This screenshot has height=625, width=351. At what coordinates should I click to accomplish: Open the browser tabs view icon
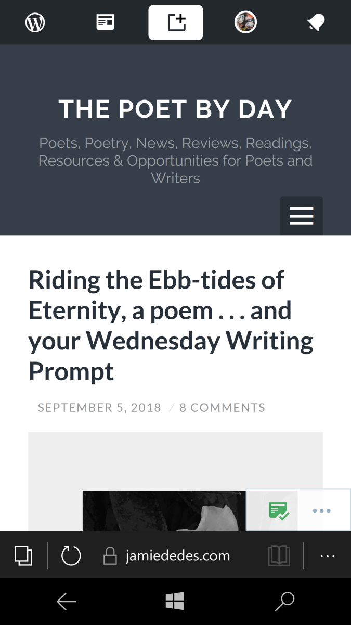tap(23, 556)
